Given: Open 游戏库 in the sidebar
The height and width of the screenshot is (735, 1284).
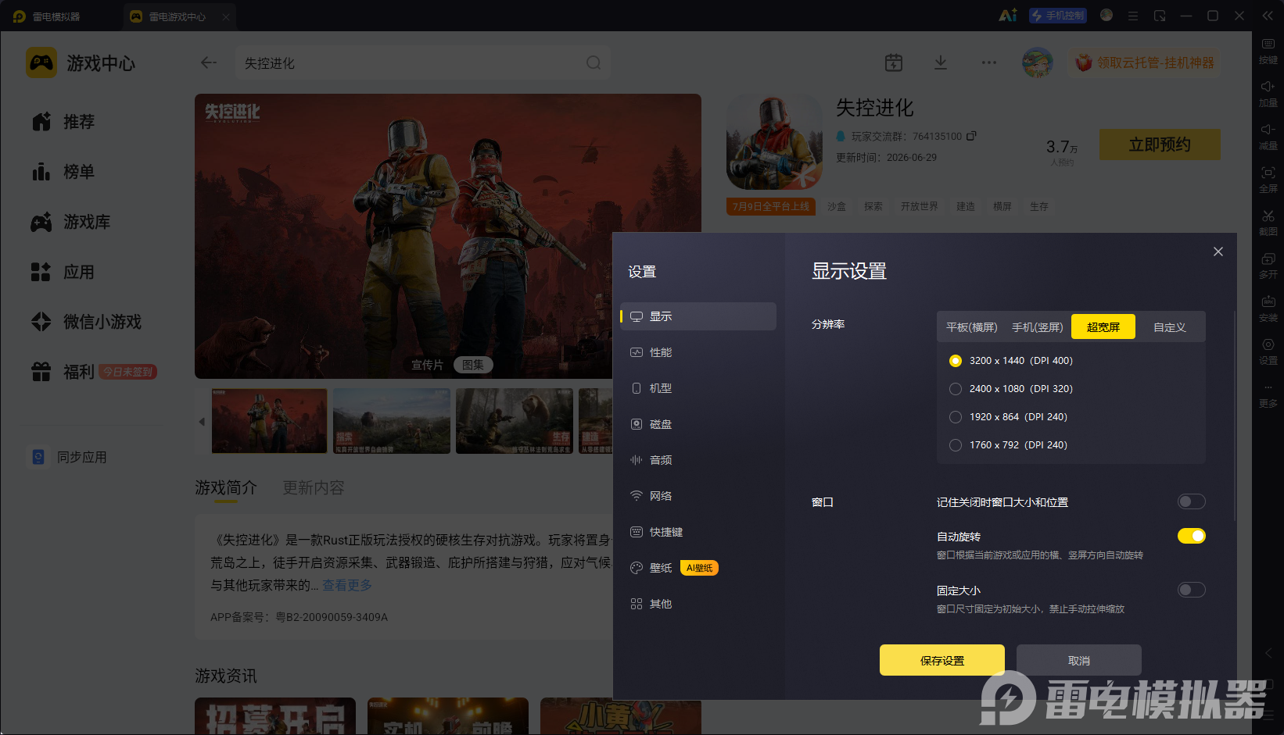Looking at the screenshot, I should [71, 222].
